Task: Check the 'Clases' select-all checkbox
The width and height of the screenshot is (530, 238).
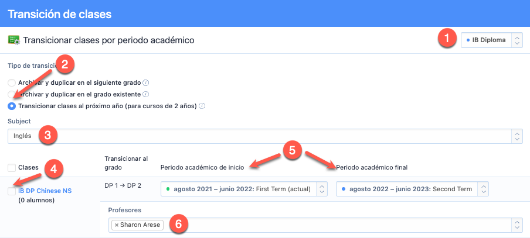Action: point(12,168)
